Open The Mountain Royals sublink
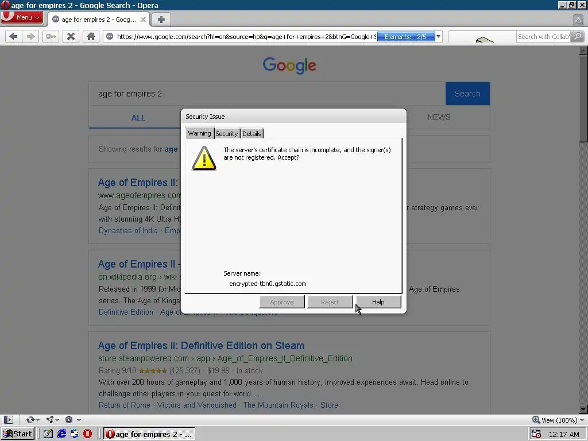 click(278, 405)
